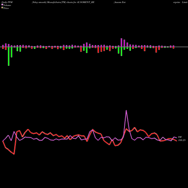Select the "Price" legend label
The image size is (188, 188).
[x=6, y=8]
